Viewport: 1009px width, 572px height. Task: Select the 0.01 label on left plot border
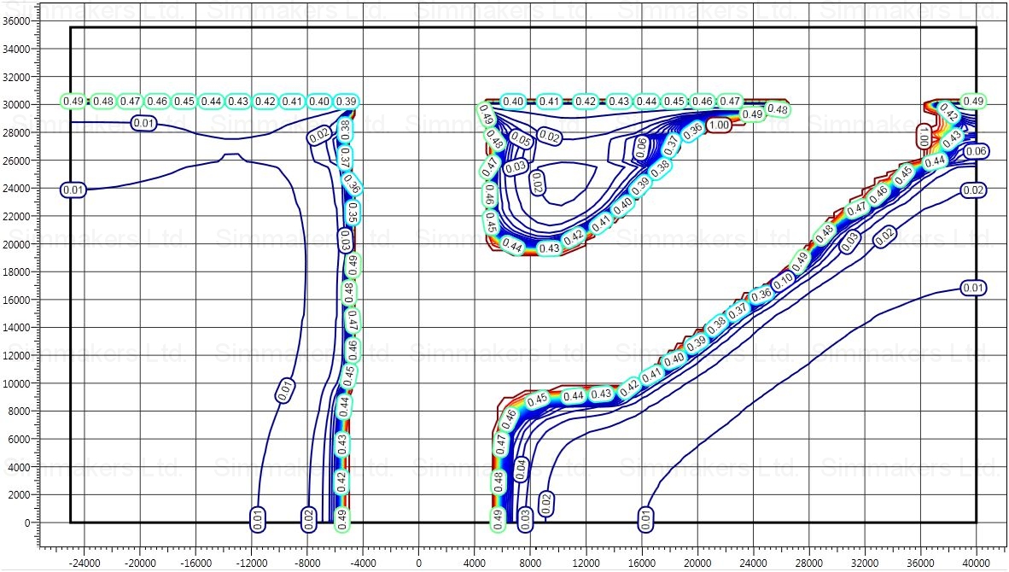tap(74, 190)
